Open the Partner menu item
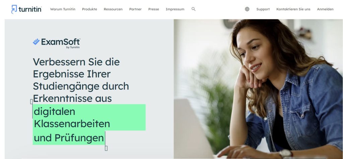This screenshot has width=343, height=159. coord(135,9)
